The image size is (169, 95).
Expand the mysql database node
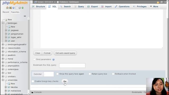pos(3,59)
